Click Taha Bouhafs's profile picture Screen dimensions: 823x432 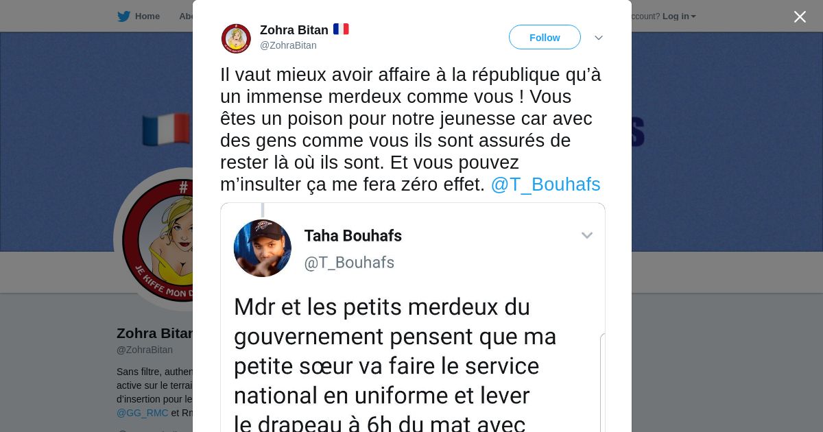[x=263, y=248]
